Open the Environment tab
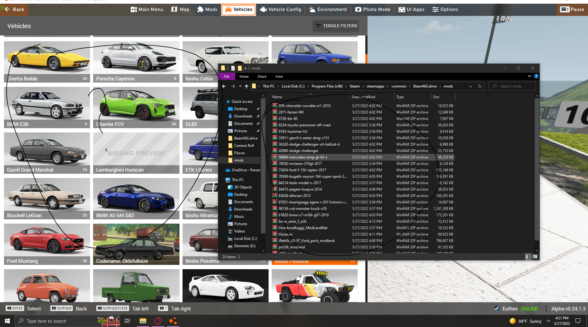Image resolution: width=588 pixels, height=327 pixels. (328, 9)
